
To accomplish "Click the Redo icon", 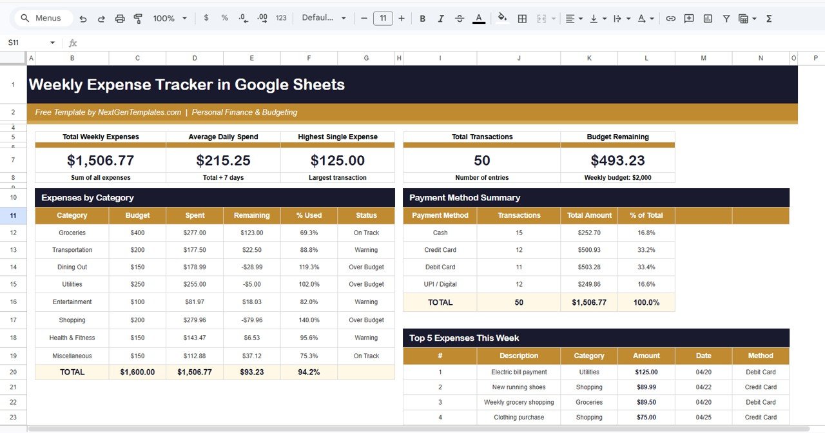I will pos(101,19).
